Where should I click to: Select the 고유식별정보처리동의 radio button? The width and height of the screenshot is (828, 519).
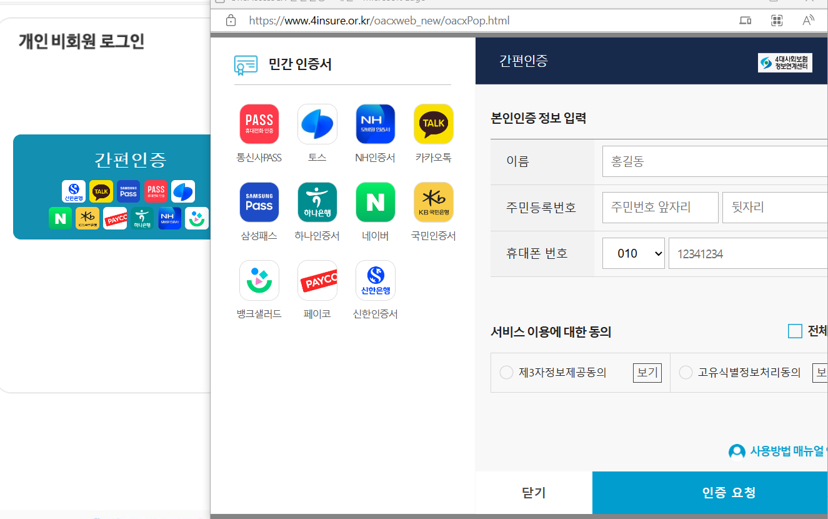click(686, 373)
